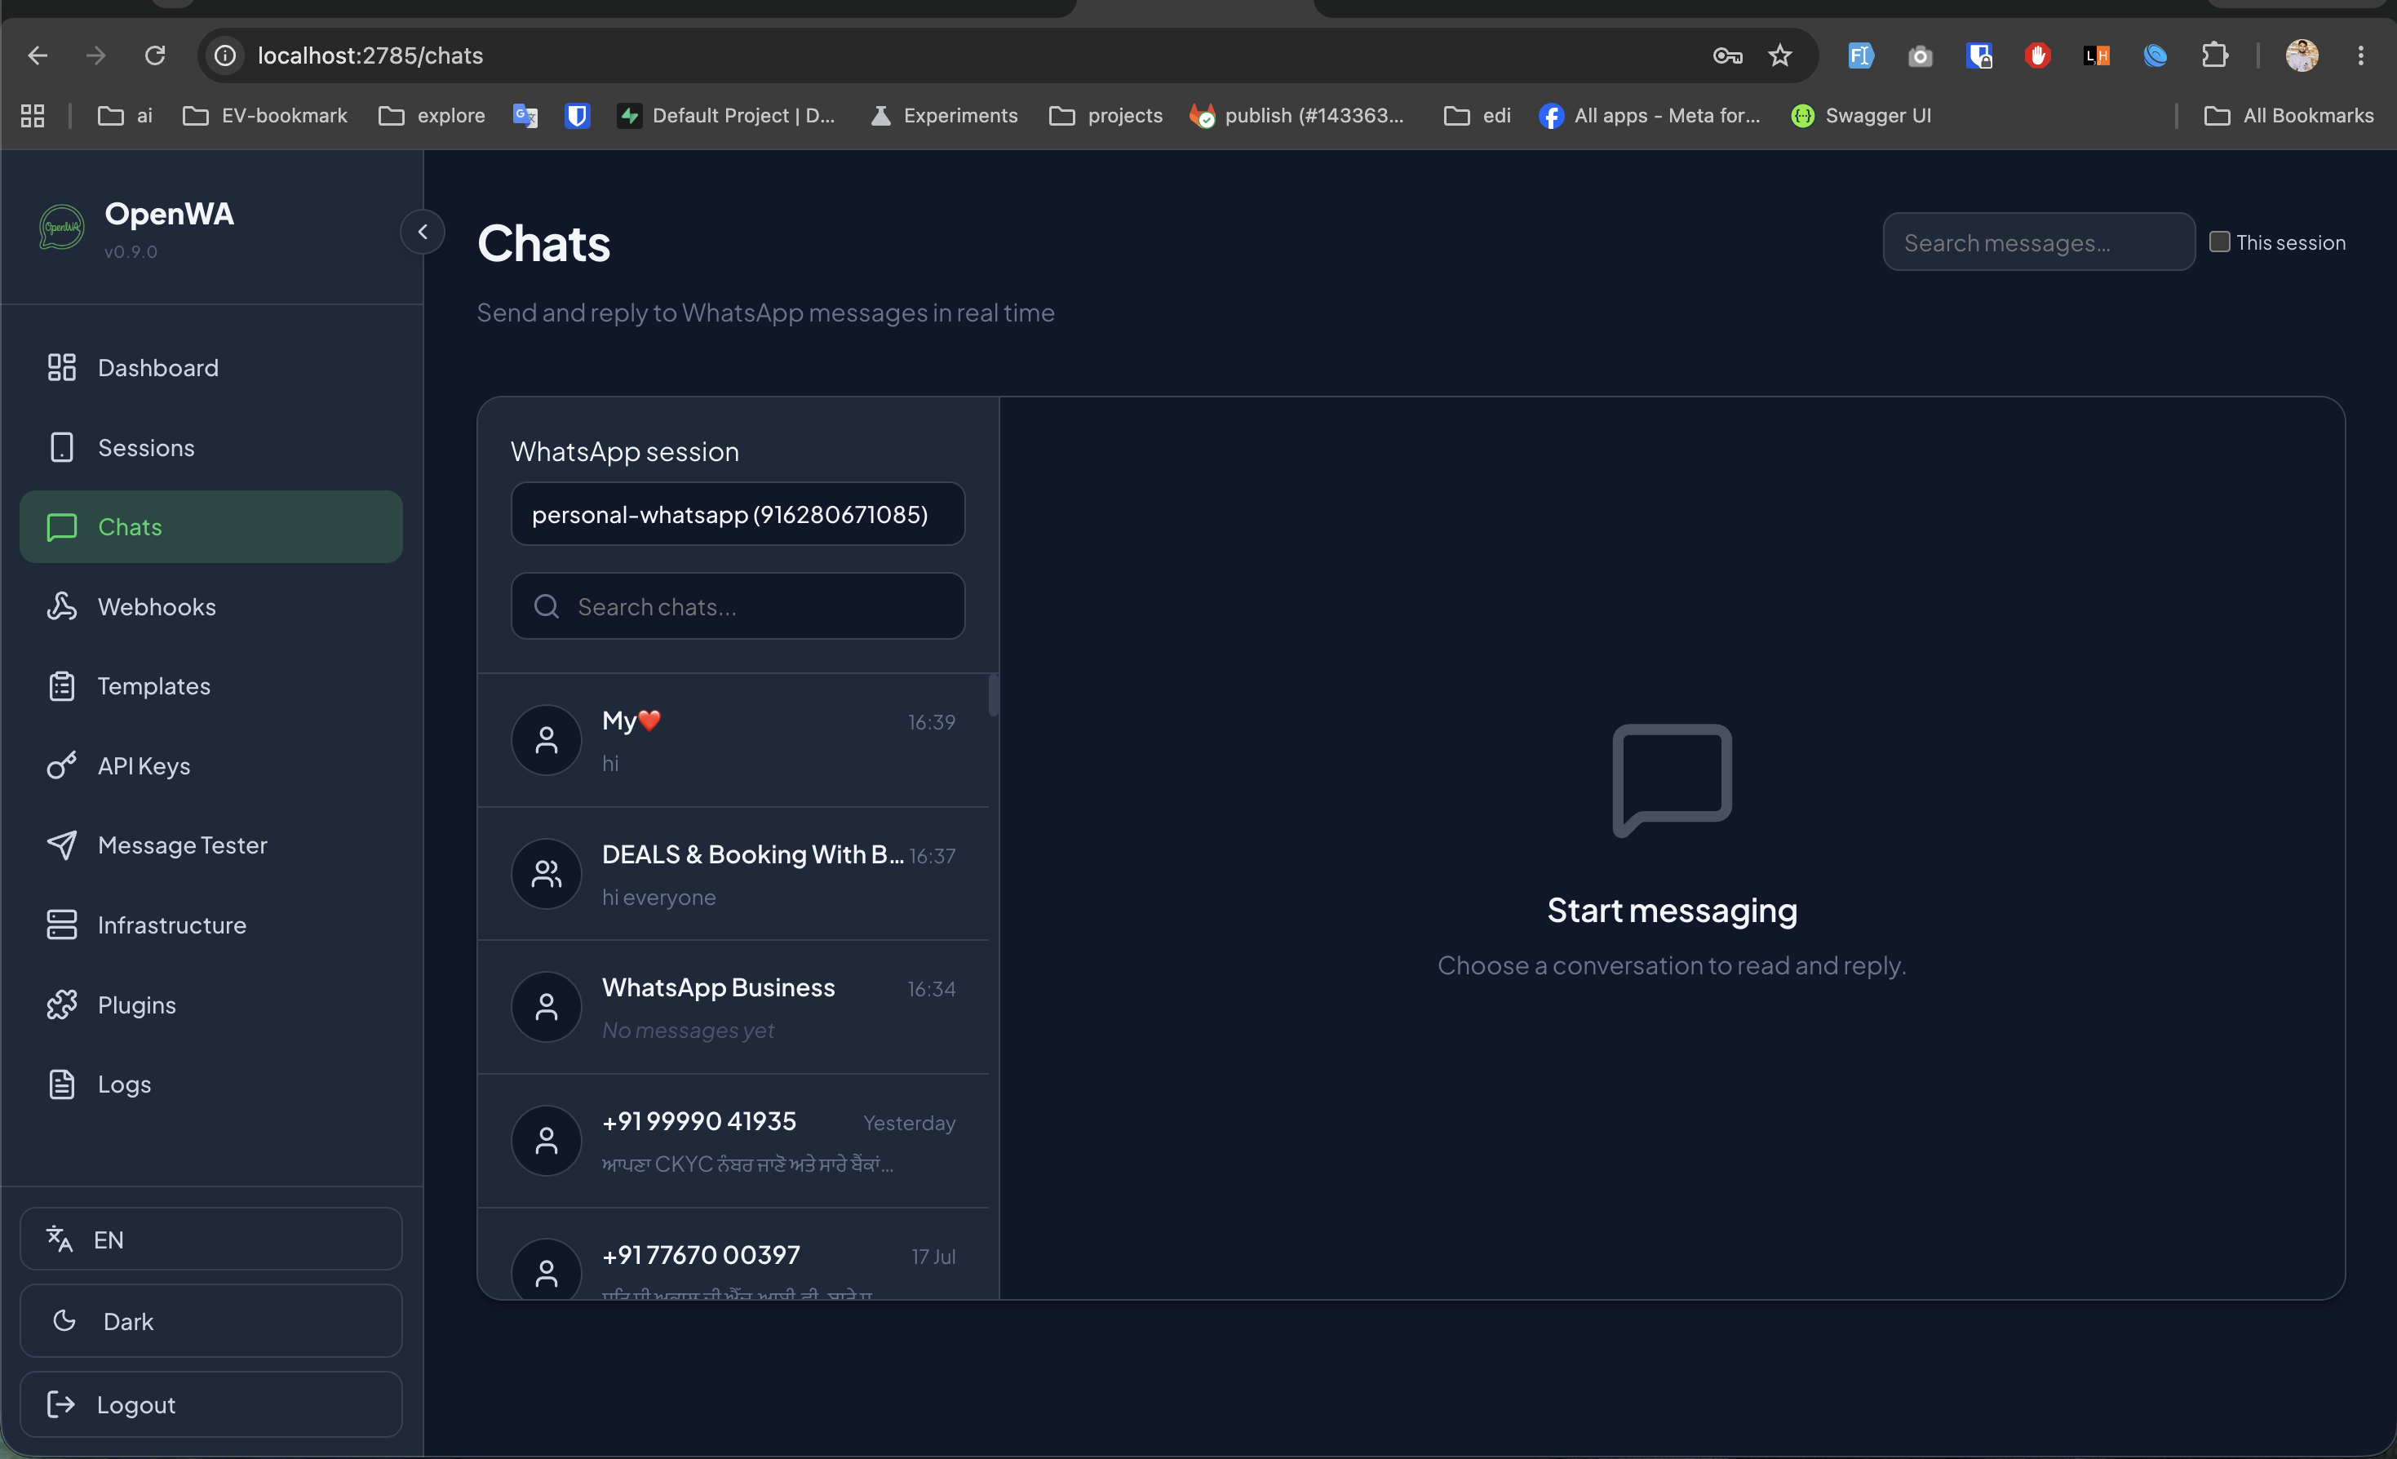Open the Extensions puzzle icon
This screenshot has width=2397, height=1459.
2214,55
